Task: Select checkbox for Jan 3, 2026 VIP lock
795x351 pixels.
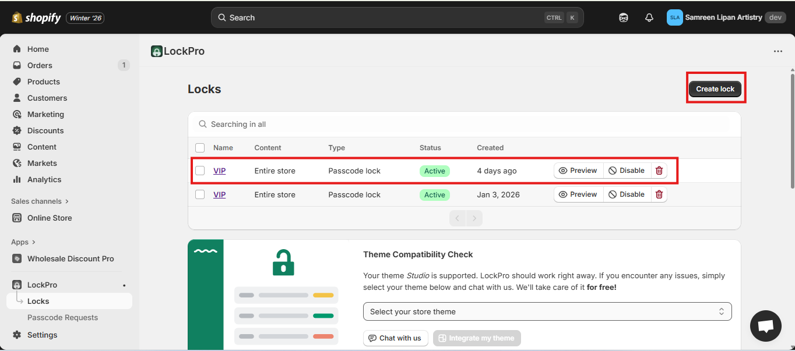Action: 200,194
